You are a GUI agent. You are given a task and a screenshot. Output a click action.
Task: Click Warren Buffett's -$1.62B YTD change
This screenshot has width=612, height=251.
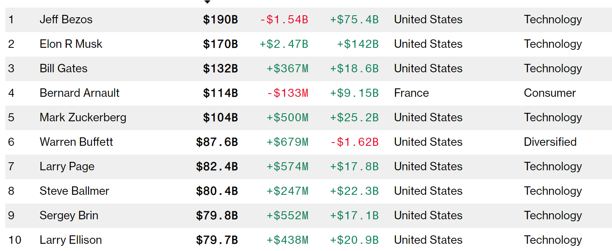click(354, 142)
